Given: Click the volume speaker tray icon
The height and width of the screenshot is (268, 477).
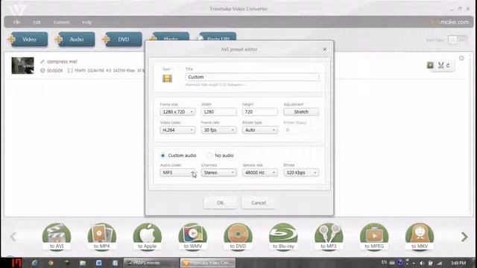Looking at the screenshot, I should (422, 263).
